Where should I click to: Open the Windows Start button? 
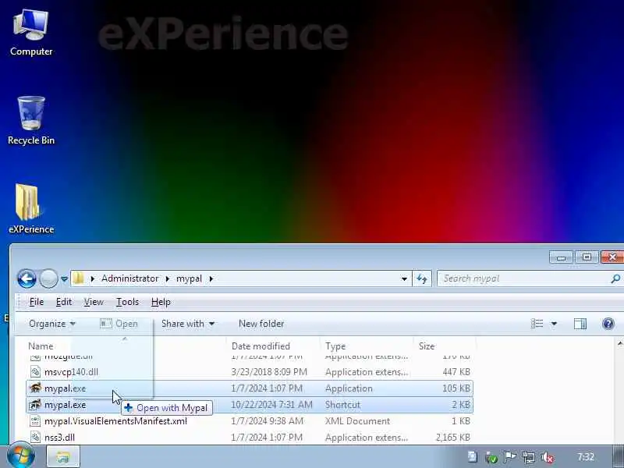tap(21, 456)
